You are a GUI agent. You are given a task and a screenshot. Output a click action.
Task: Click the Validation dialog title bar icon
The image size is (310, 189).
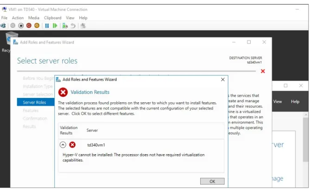pyautogui.click(x=58, y=79)
